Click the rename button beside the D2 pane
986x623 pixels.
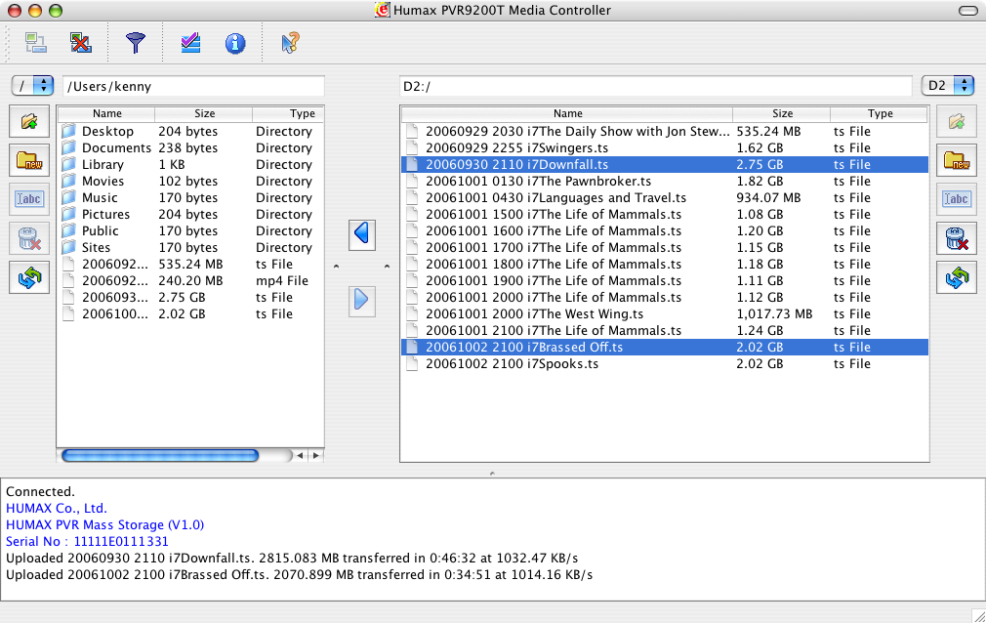tap(957, 199)
